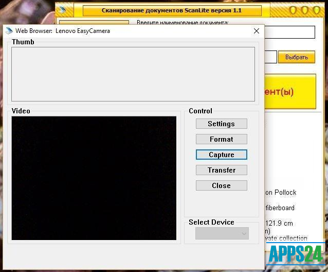328x272 pixels.
Task: Capture an image from the camera
Action: tap(221, 155)
